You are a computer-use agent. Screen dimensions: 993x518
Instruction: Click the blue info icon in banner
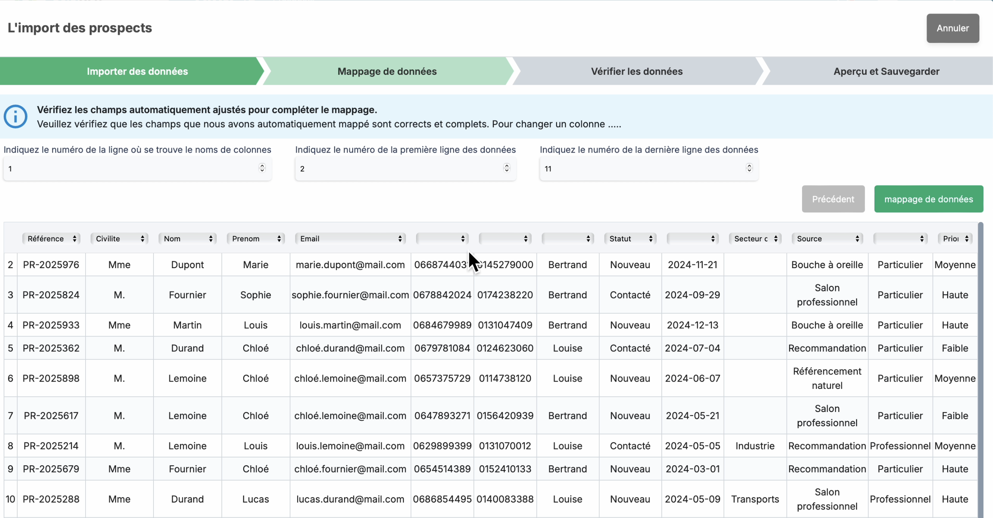pos(15,116)
